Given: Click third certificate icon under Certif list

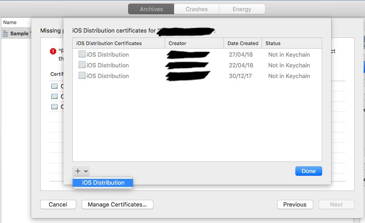Looking at the screenshot, I should pyautogui.click(x=54, y=107).
